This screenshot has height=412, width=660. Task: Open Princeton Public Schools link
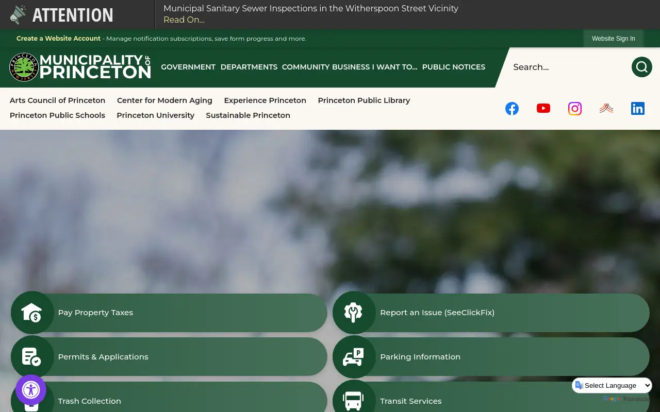coord(57,115)
